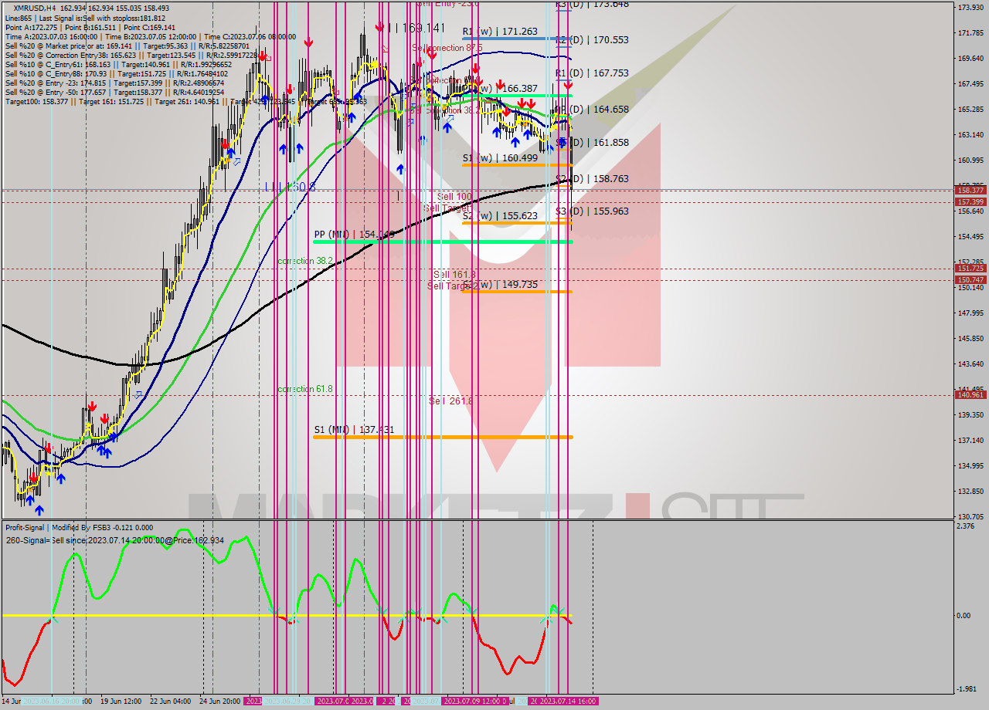Select the PP (MN) monthly pivot label
This screenshot has width=989, height=710.
pos(354,234)
